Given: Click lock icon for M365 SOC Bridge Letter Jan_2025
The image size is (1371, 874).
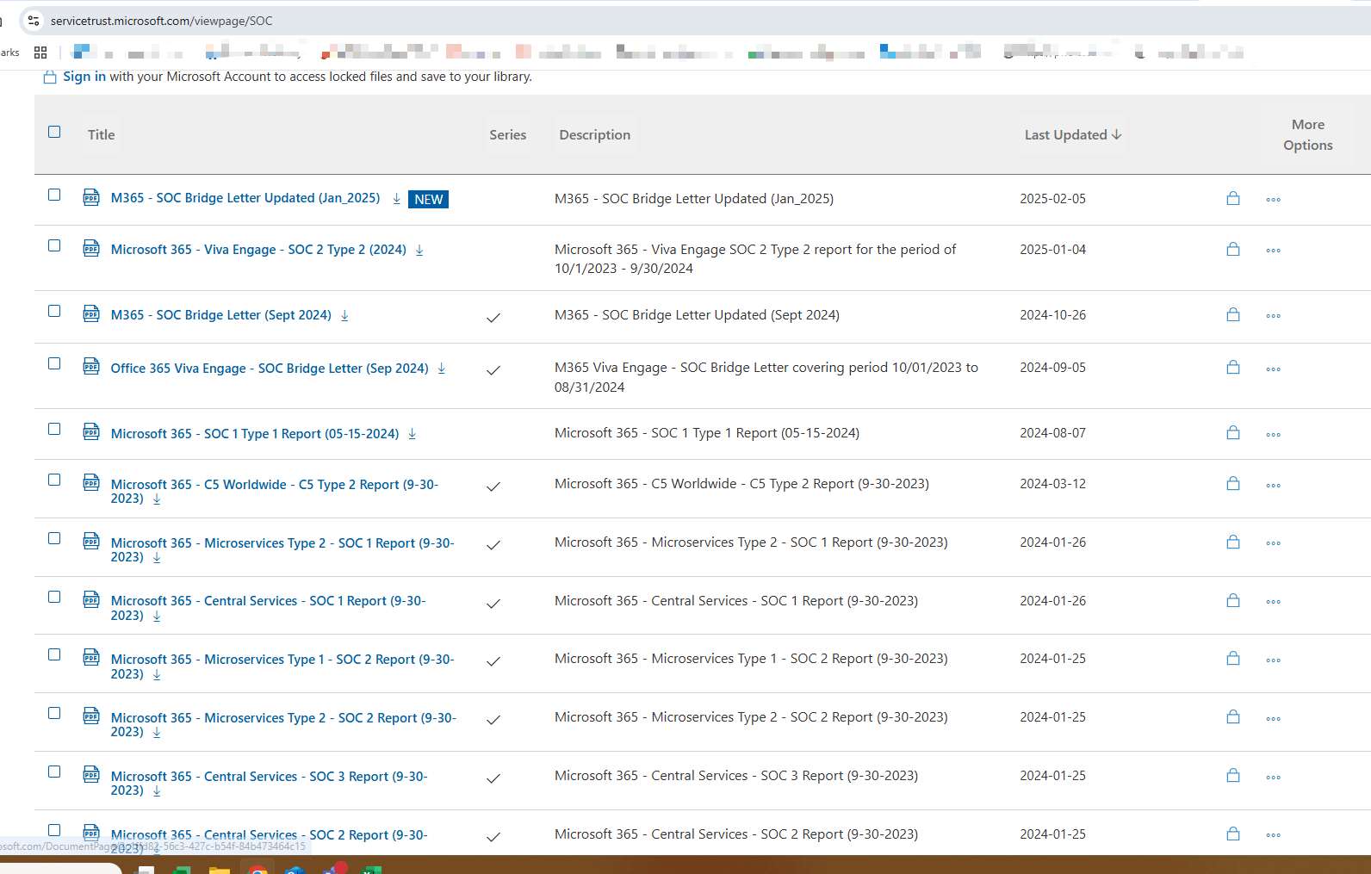Looking at the screenshot, I should click(1233, 198).
